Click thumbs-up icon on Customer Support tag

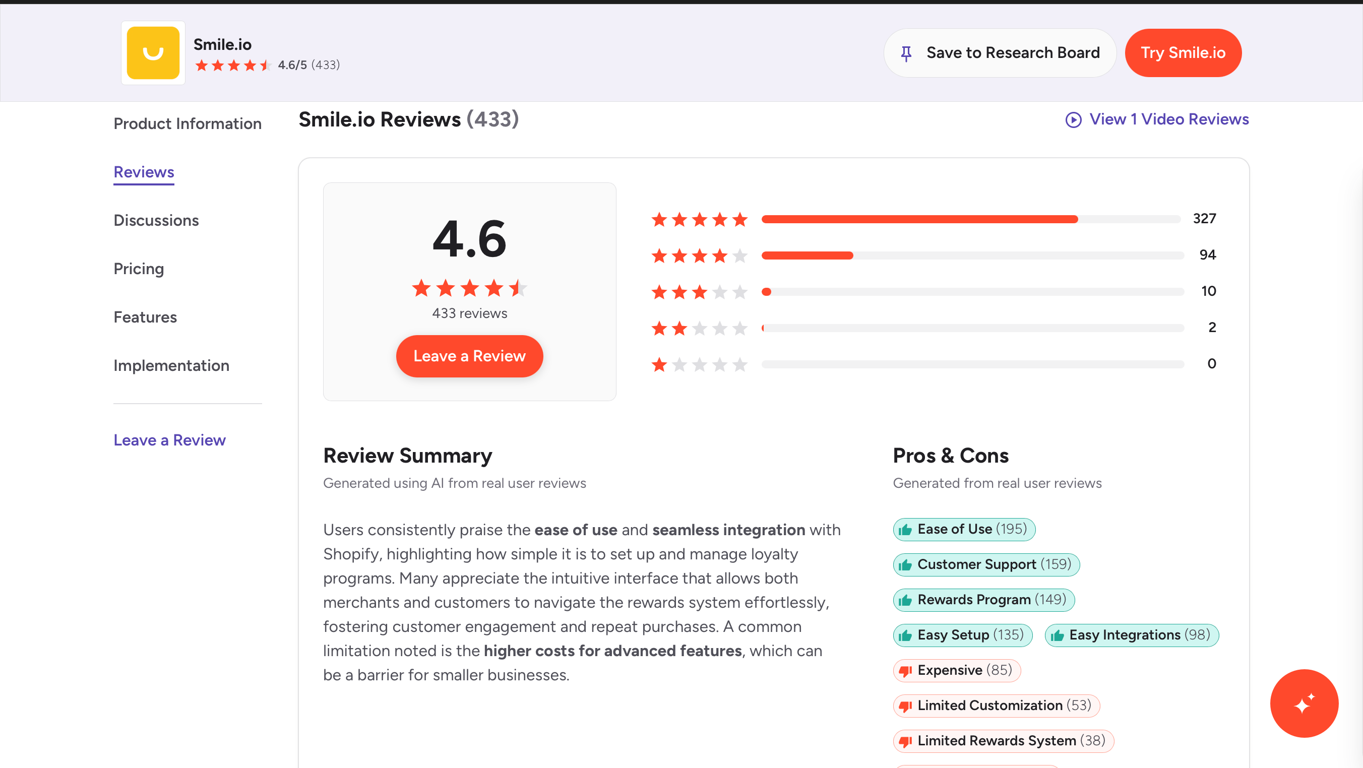point(905,565)
